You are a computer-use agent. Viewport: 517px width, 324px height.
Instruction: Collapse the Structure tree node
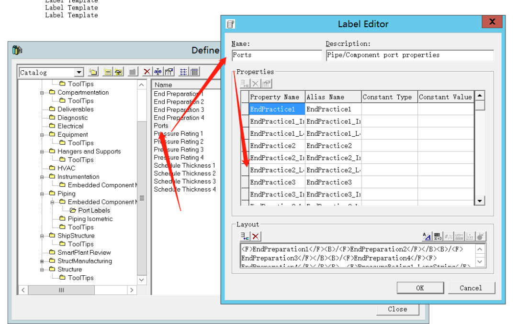pos(42,270)
